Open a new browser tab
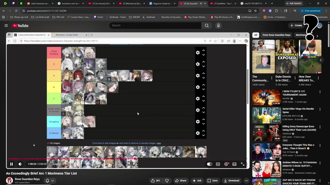The image size is (330, 185). tap(272, 4)
